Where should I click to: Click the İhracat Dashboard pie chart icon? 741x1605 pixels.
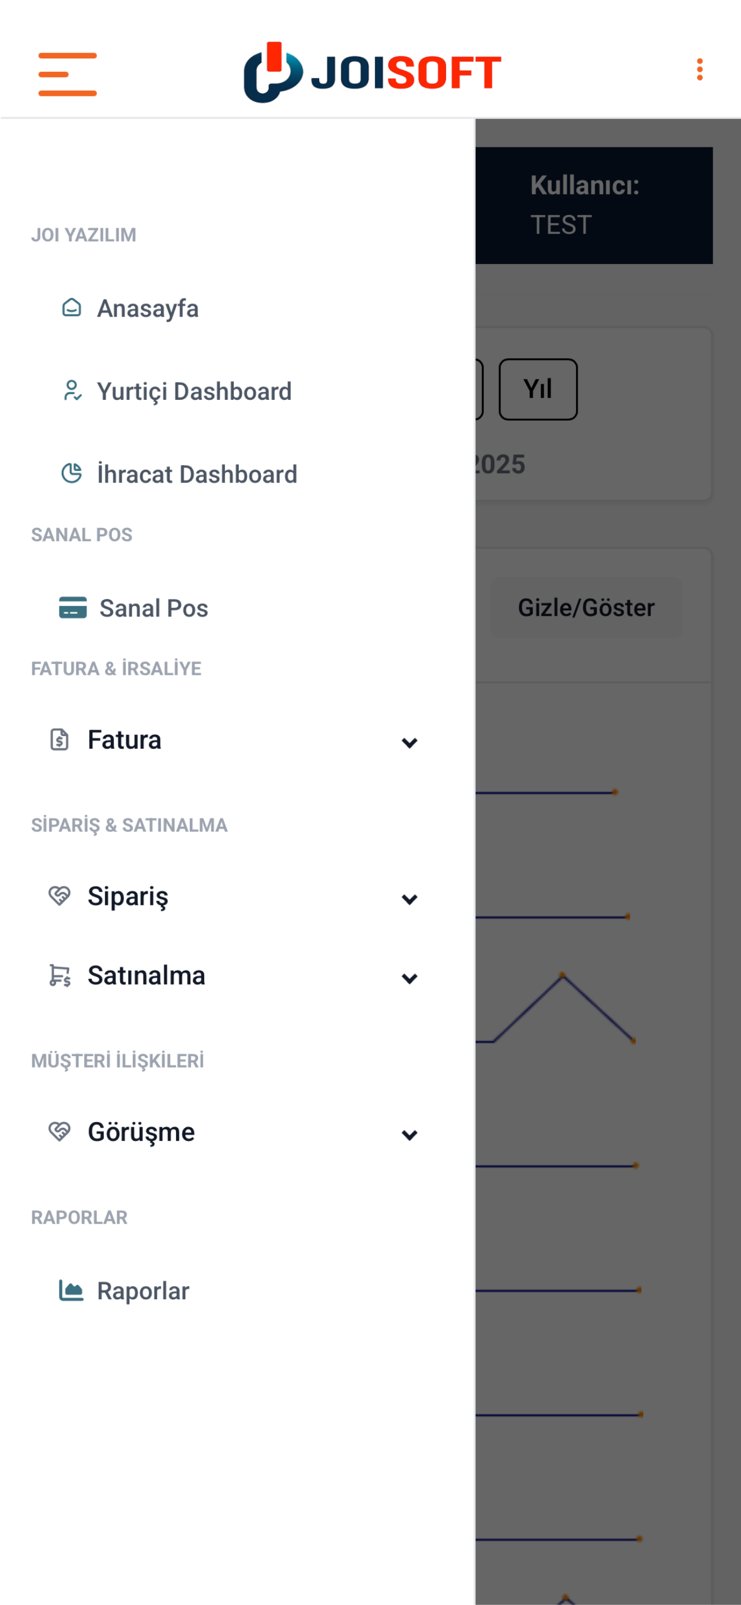(x=72, y=474)
